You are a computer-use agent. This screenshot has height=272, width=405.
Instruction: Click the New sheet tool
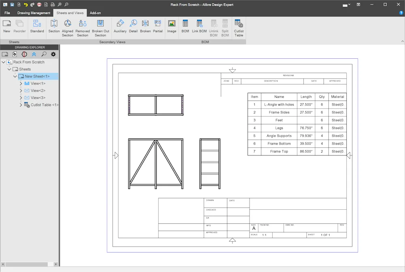click(7, 26)
